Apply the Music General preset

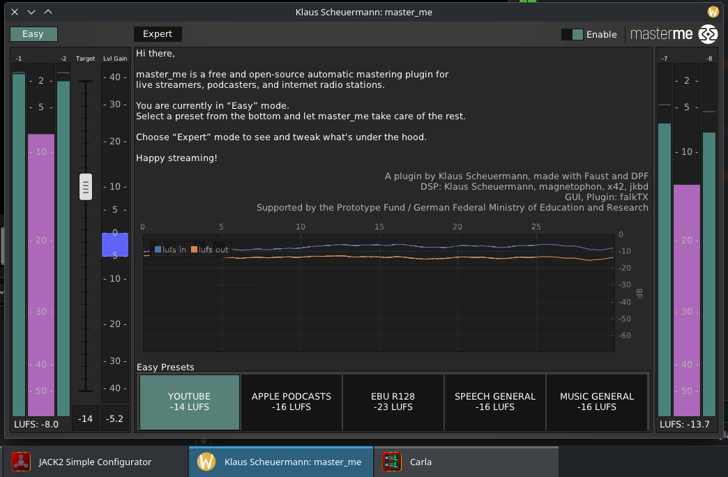click(597, 402)
